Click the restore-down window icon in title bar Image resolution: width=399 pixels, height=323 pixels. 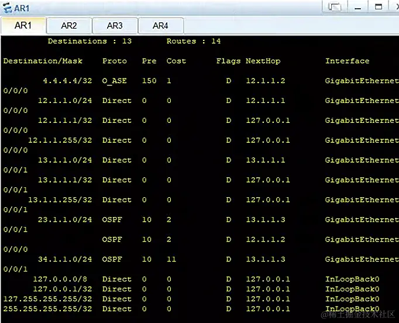pyautogui.click(x=335, y=6)
